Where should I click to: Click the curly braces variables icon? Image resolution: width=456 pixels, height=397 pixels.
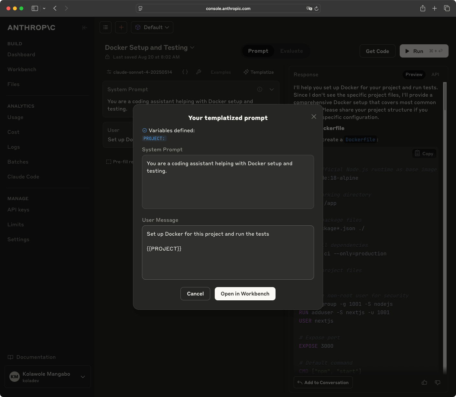(185, 72)
